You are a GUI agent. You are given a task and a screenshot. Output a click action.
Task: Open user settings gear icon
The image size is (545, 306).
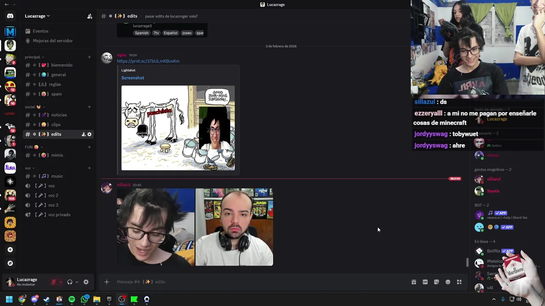point(86,282)
